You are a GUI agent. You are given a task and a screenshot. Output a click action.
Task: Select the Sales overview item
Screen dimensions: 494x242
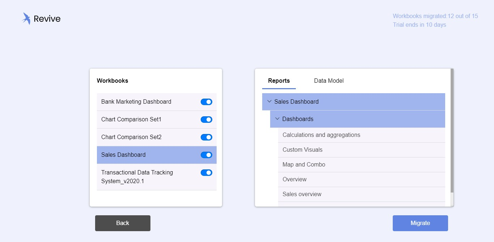302,194
